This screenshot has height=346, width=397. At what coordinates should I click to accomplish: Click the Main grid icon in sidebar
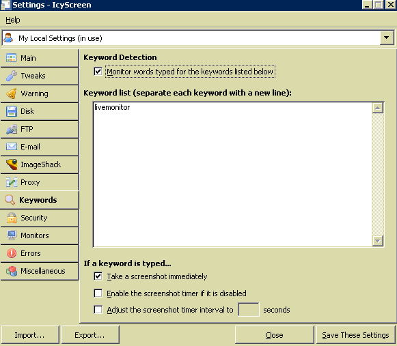tap(11, 58)
